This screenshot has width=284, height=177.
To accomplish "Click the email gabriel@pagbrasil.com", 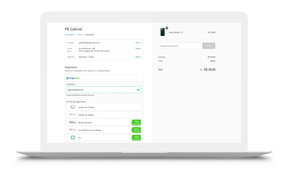I will point(89,43).
